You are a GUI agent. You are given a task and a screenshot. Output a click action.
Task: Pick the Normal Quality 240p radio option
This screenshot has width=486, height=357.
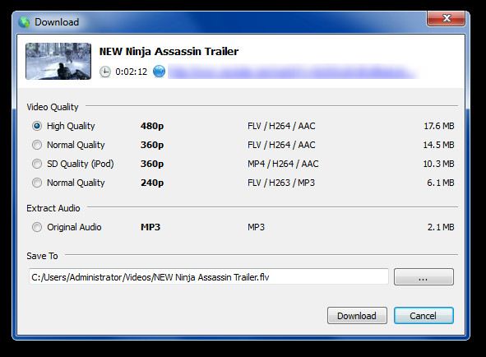click(x=37, y=183)
